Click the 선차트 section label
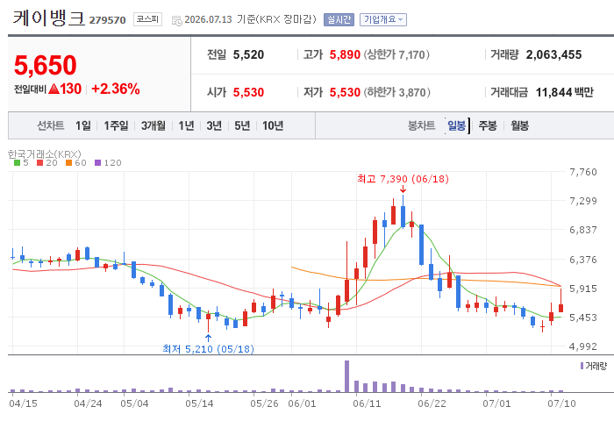The height and width of the screenshot is (421, 614). 51,125
